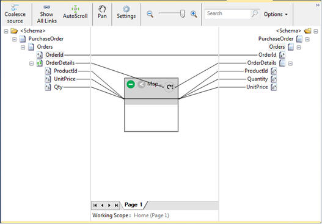Viewport: 322px width, 224px height.
Task: Click the destination schema folder icon
Action: (307, 31)
